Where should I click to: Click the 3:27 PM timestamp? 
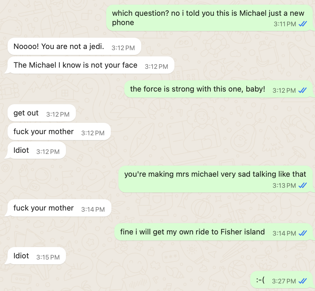(284, 281)
